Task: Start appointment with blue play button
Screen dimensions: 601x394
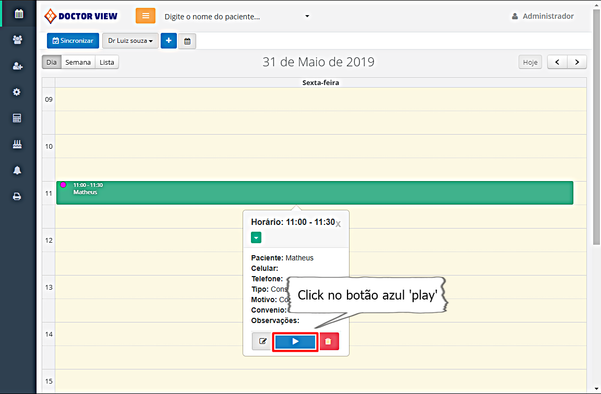Action: pyautogui.click(x=295, y=341)
